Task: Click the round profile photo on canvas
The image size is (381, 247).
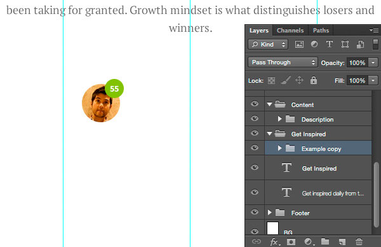Action: [101, 103]
